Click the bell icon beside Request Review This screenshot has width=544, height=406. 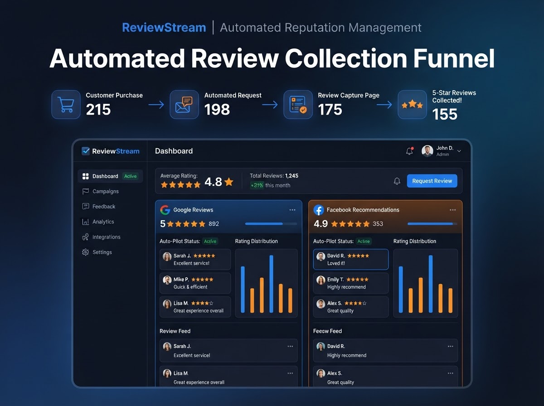tap(397, 181)
